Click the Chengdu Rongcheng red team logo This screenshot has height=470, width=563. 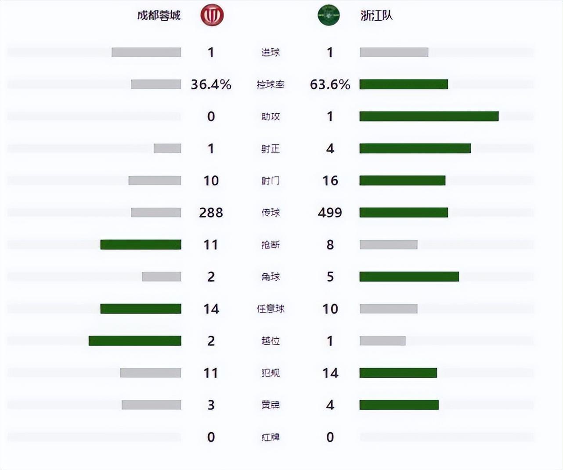click(x=212, y=15)
